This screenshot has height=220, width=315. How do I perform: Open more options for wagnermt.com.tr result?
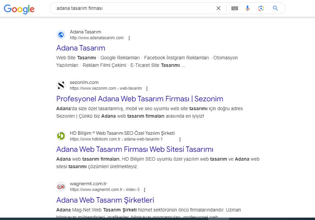145,190
